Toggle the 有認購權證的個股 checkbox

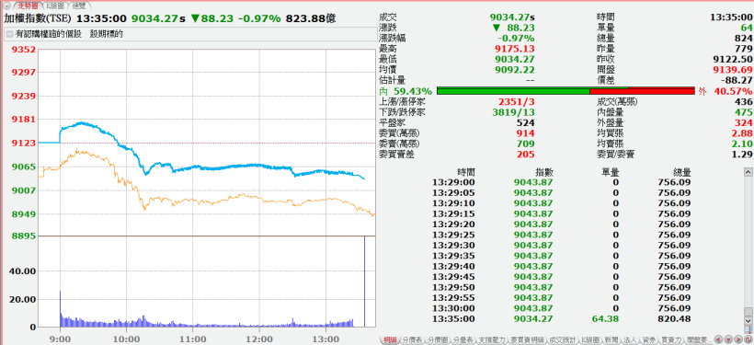(x=9, y=34)
